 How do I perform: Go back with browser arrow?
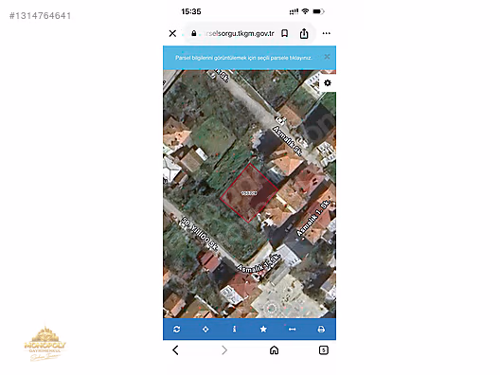click(x=175, y=350)
